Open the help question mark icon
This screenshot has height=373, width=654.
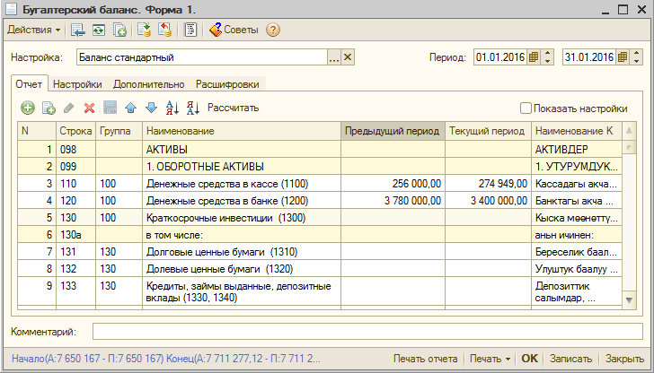tap(273, 30)
